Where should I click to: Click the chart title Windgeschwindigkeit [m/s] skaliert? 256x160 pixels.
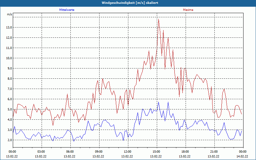tap(130, 3)
